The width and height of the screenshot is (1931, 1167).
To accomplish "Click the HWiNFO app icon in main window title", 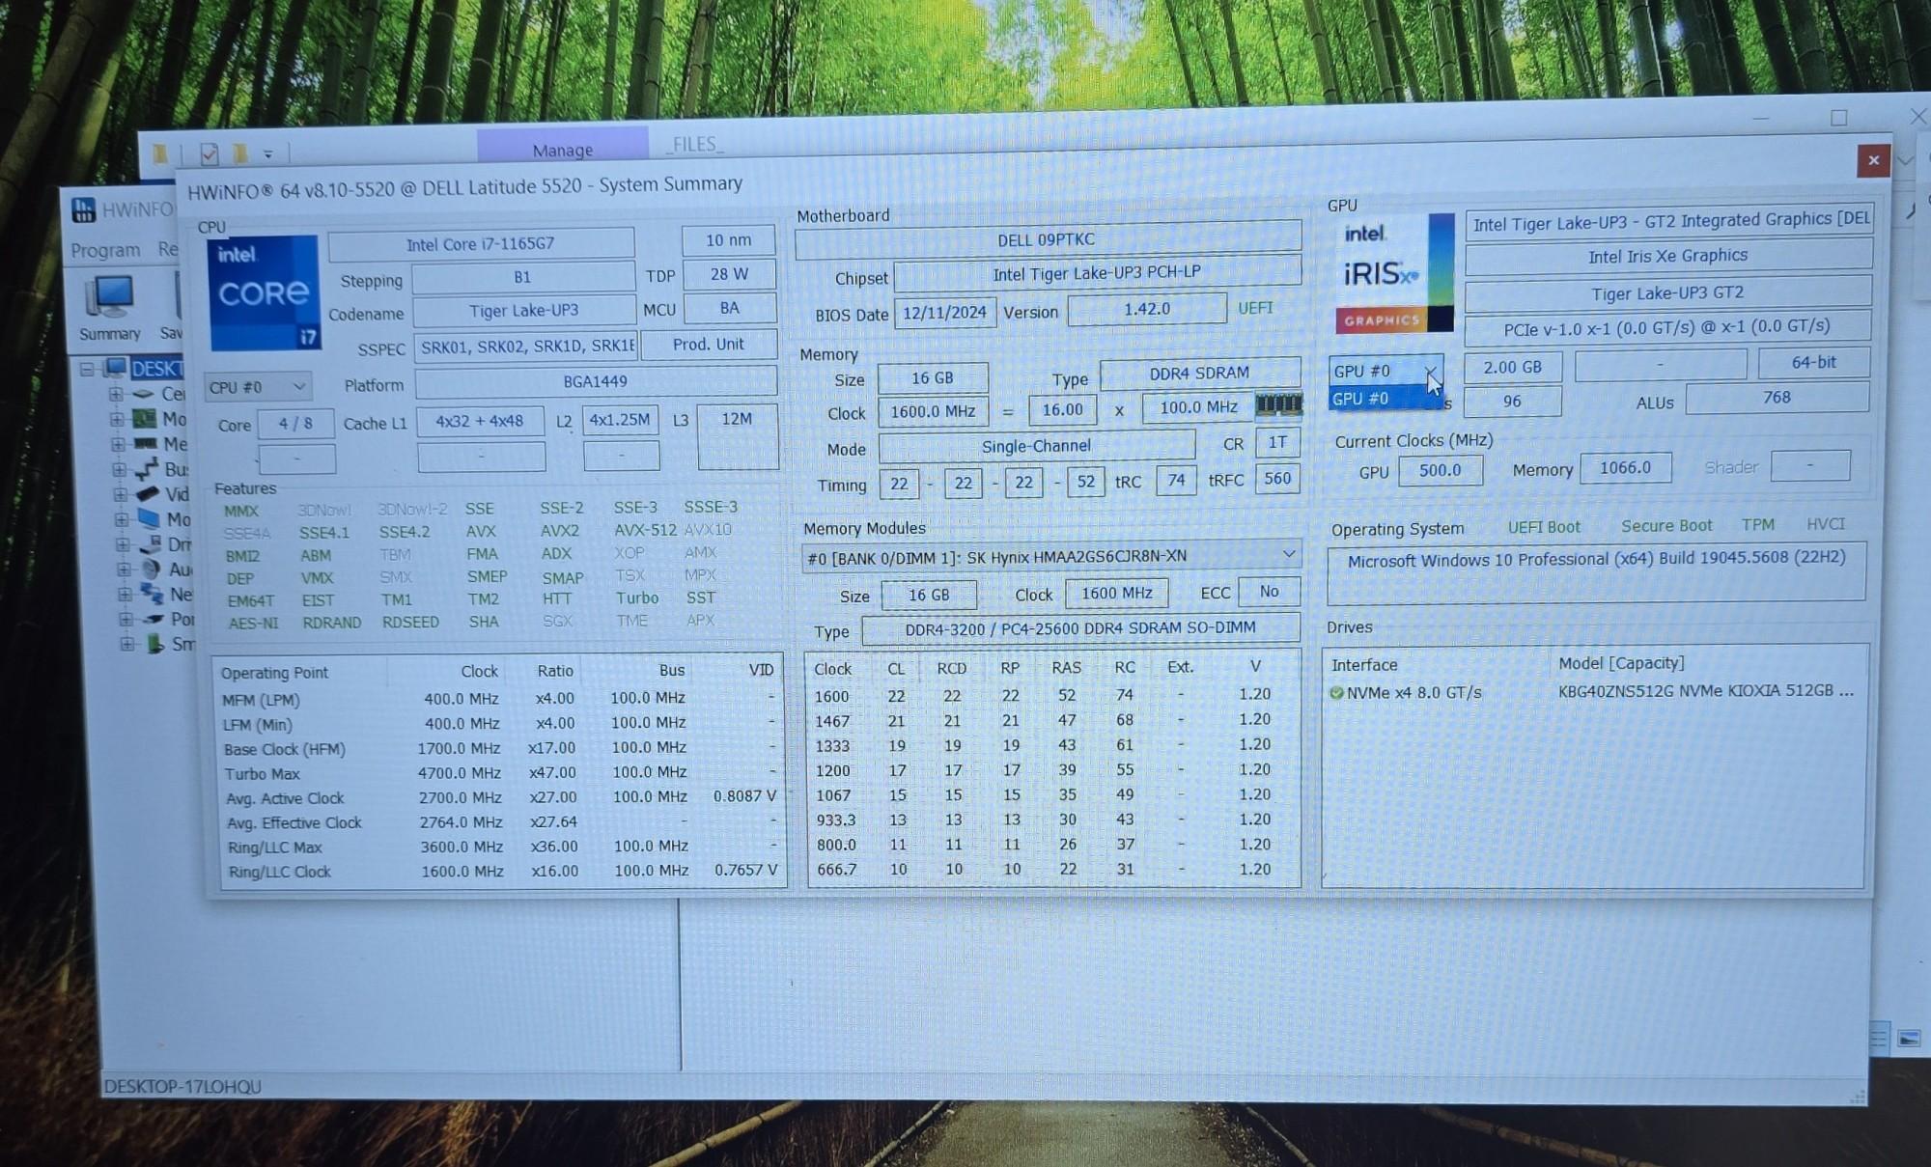I will pyautogui.click(x=84, y=209).
